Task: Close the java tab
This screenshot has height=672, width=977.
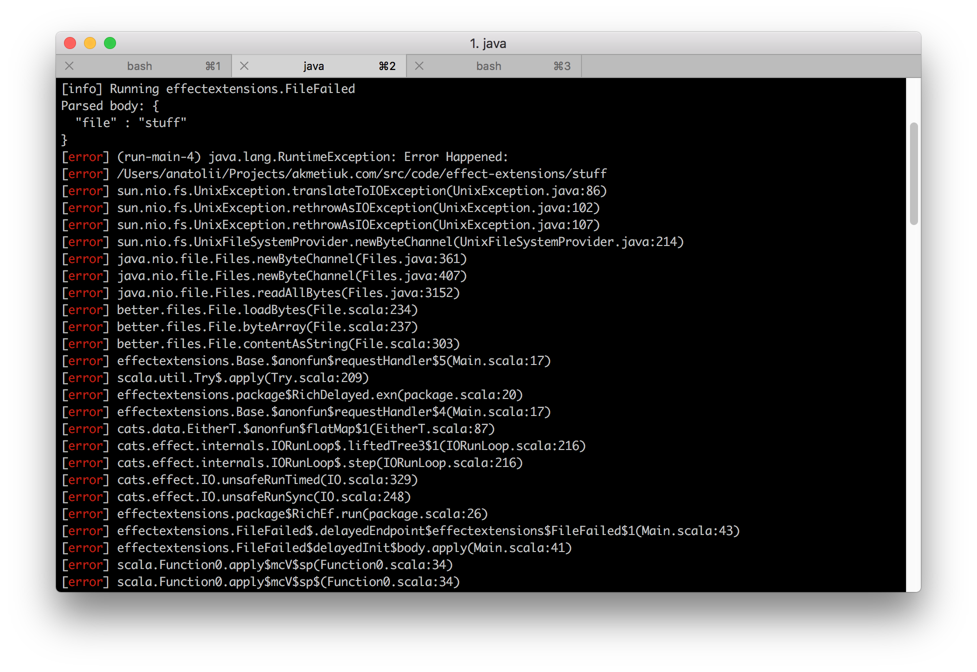Action: click(x=244, y=65)
